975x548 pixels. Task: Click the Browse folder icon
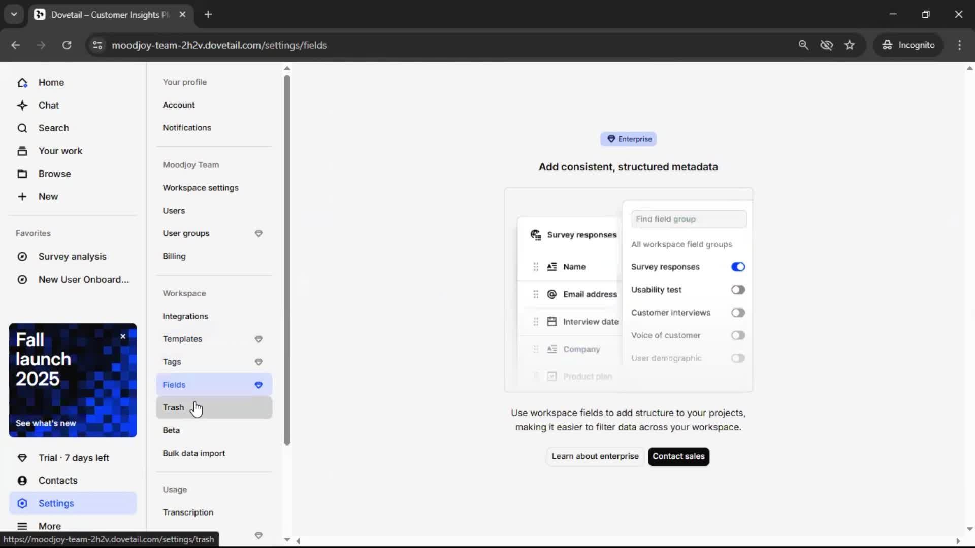22,174
